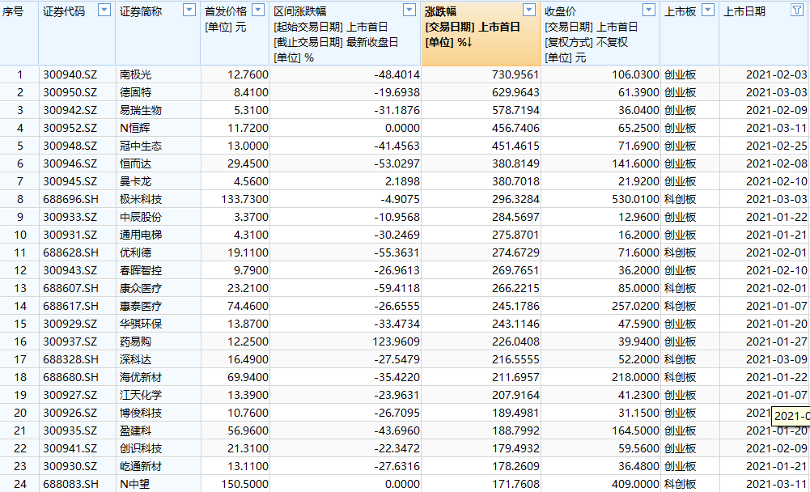Click the 证券代码 header label
810x492 pixels.
tap(64, 11)
